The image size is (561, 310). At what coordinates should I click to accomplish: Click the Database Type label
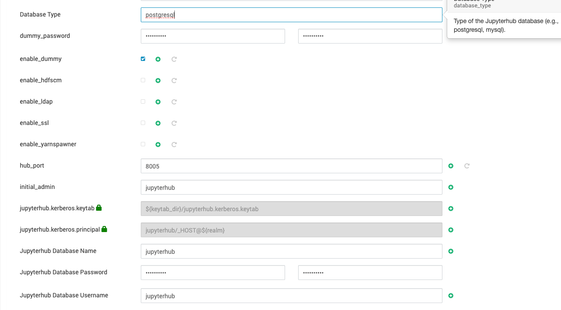[x=40, y=14]
